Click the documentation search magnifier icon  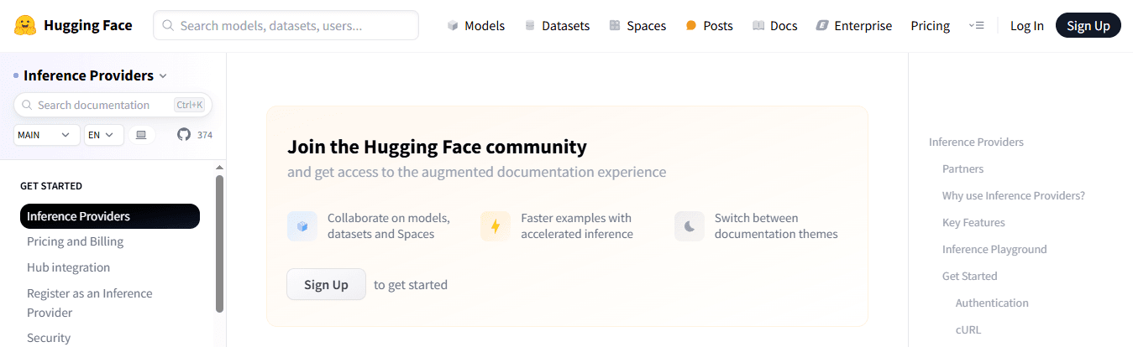(x=27, y=105)
